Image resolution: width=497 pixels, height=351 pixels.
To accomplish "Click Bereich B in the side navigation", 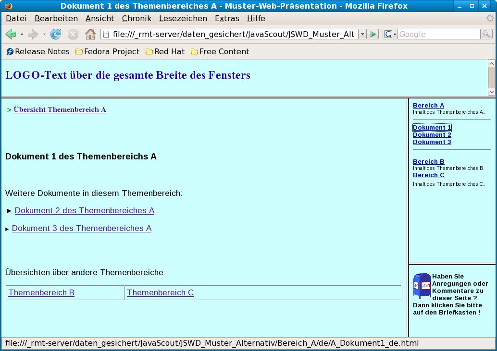I will (x=428, y=162).
